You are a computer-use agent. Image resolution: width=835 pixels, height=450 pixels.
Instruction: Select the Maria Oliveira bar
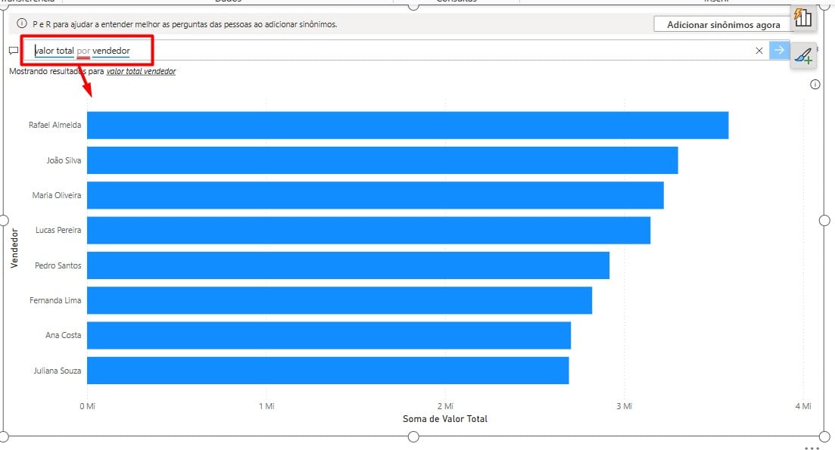coord(375,195)
